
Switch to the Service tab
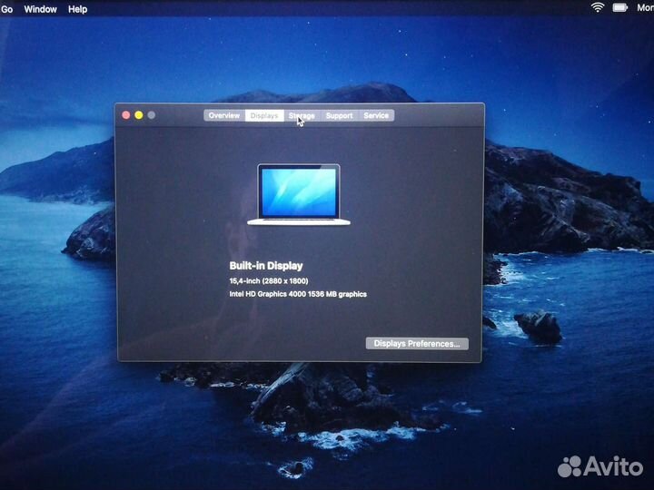(x=376, y=115)
